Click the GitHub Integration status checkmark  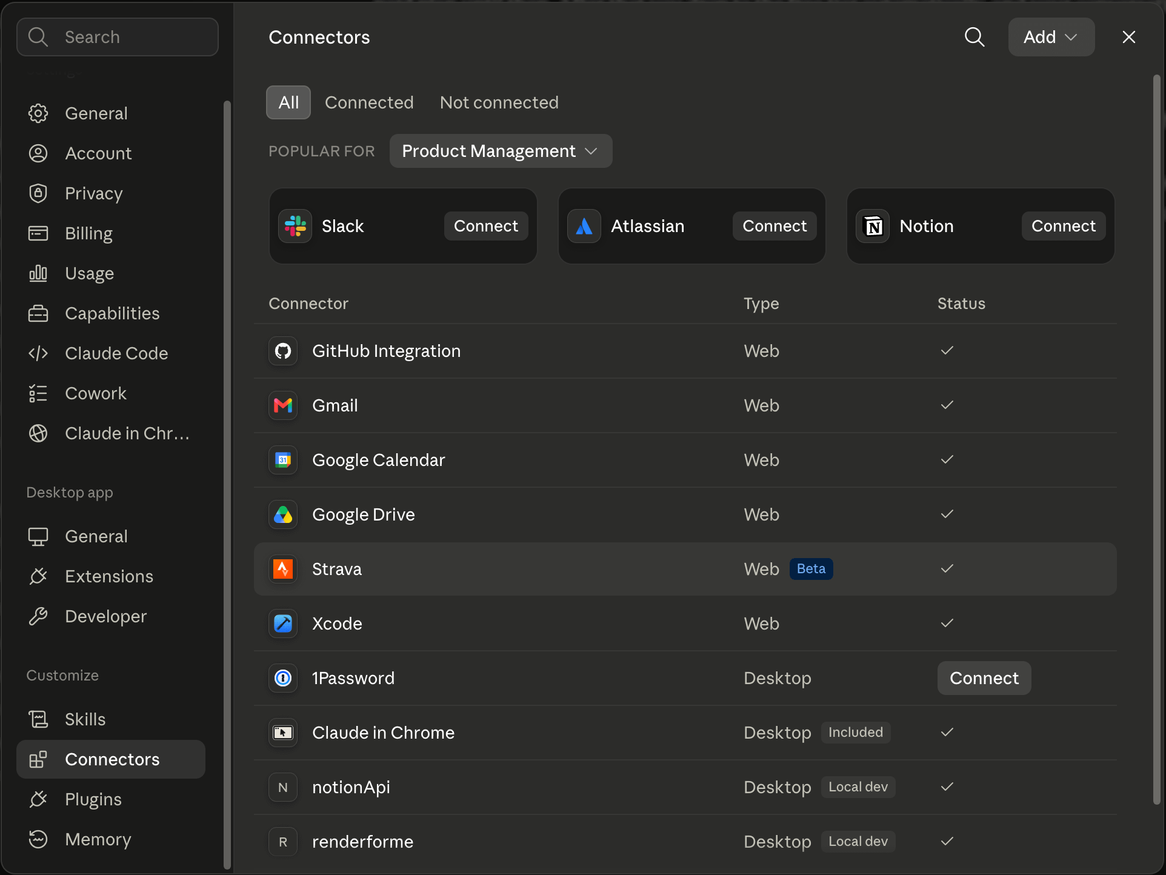coord(947,350)
